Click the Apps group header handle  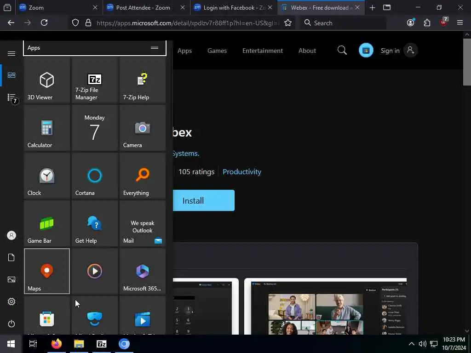pyautogui.click(x=155, y=48)
